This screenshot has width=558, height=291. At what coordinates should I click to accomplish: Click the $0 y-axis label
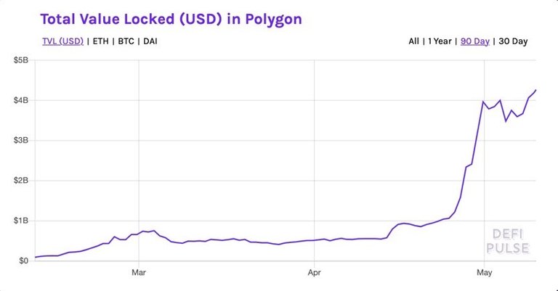click(x=23, y=261)
